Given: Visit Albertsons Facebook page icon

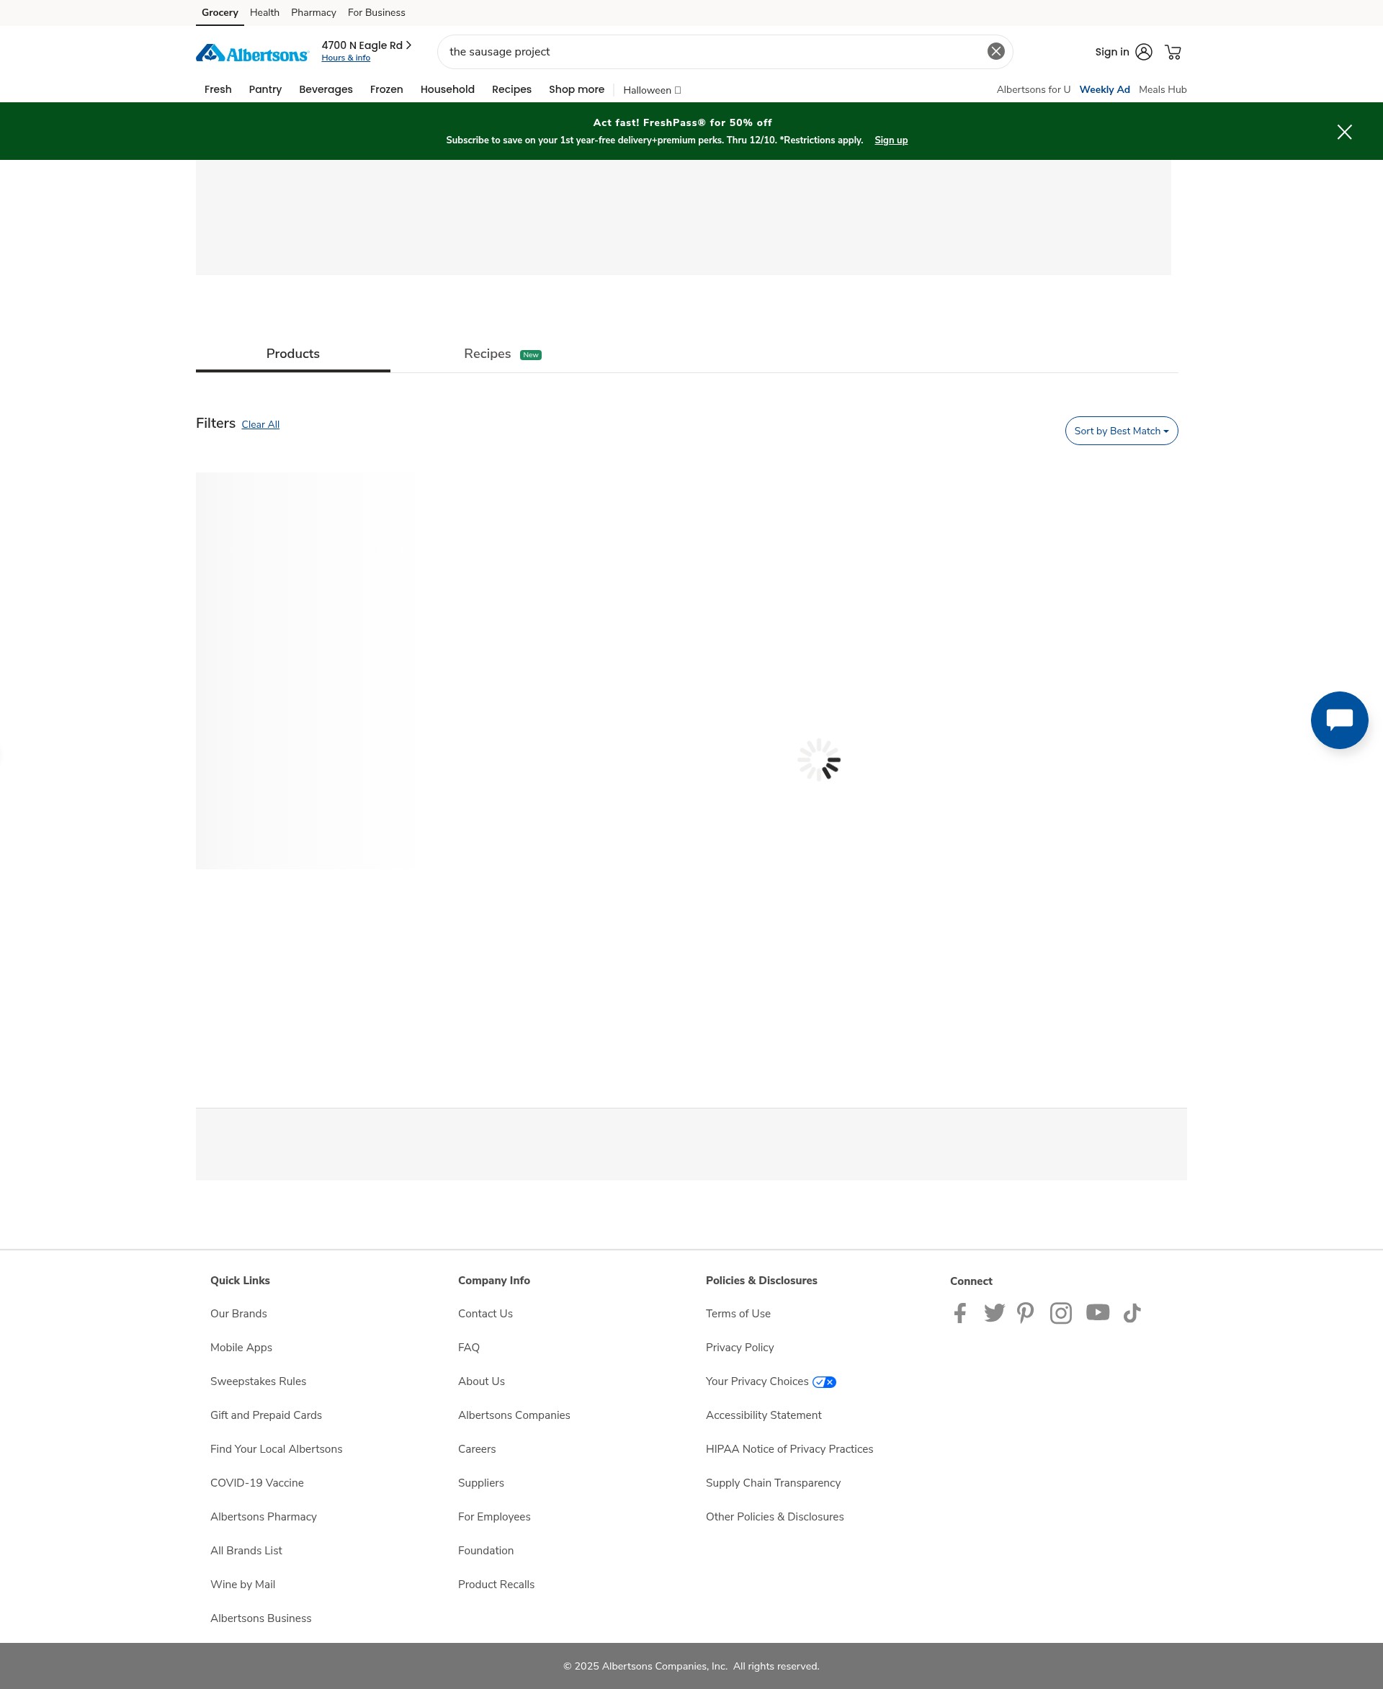Looking at the screenshot, I should point(960,1313).
